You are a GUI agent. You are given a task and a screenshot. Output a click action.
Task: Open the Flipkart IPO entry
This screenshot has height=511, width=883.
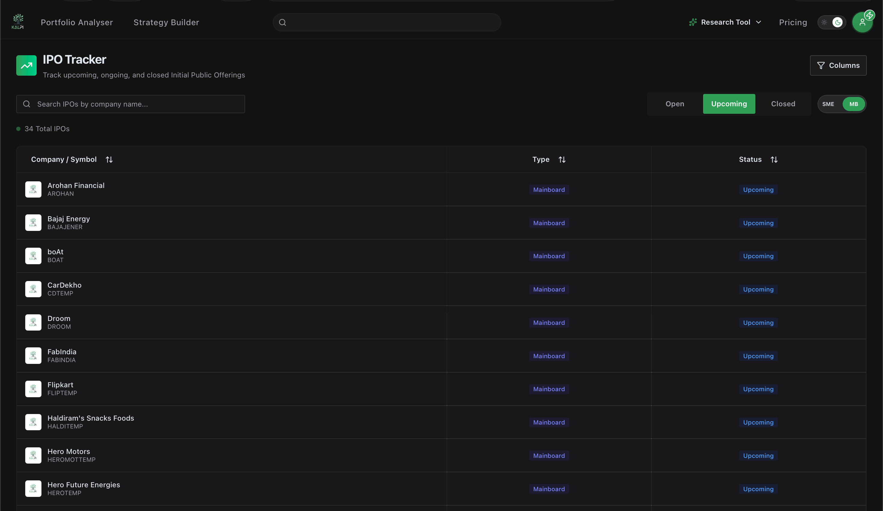click(x=441, y=389)
